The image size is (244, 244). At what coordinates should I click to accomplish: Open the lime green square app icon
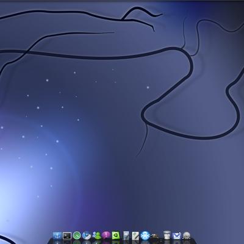pyautogui.click(x=116, y=235)
